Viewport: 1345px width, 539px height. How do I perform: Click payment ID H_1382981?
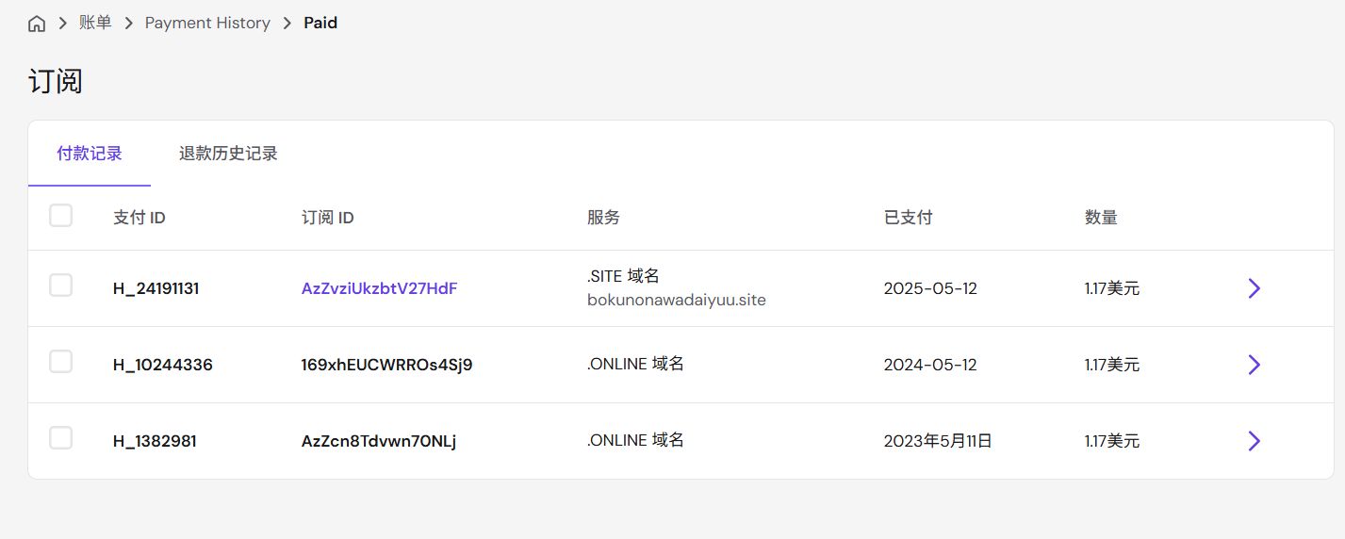pos(155,441)
